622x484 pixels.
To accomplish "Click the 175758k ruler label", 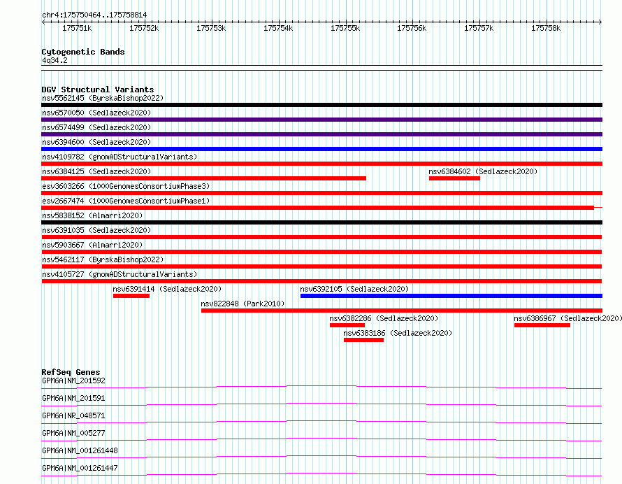I will click(546, 28).
